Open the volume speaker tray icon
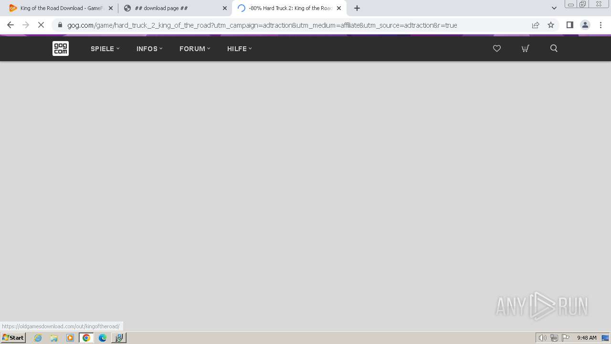This screenshot has width=611, height=344. [x=543, y=338]
